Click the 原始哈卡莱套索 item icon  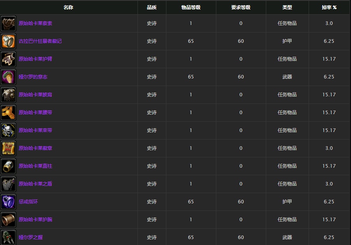pyautogui.click(x=8, y=23)
